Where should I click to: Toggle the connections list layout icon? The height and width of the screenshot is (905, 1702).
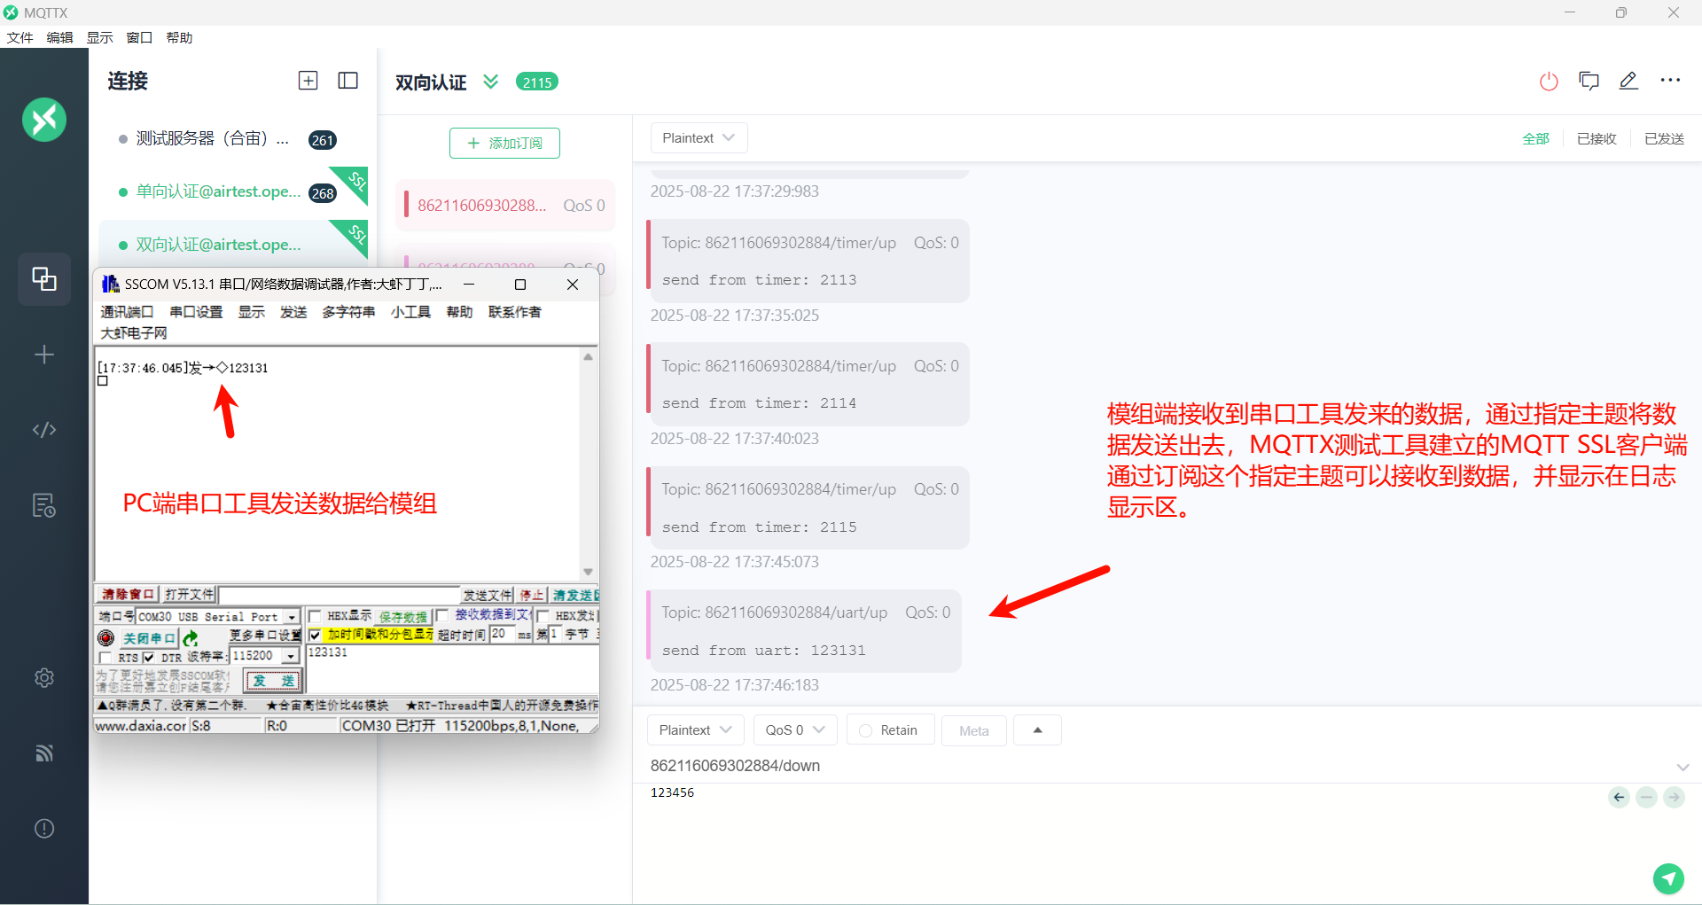pyautogui.click(x=348, y=81)
